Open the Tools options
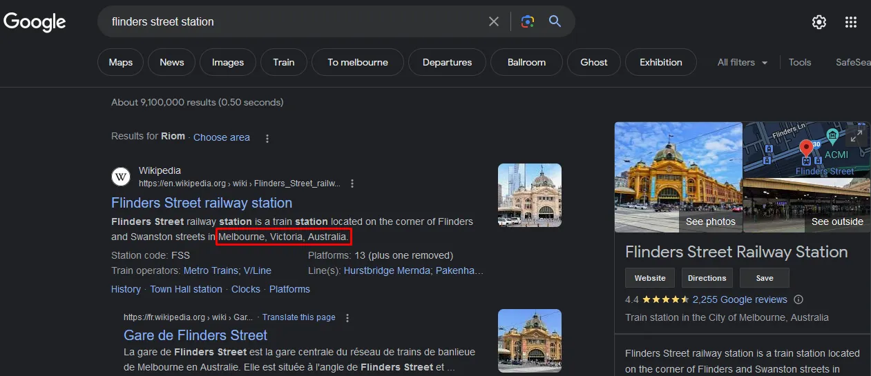Screen dimensions: 871x376 click(800, 62)
